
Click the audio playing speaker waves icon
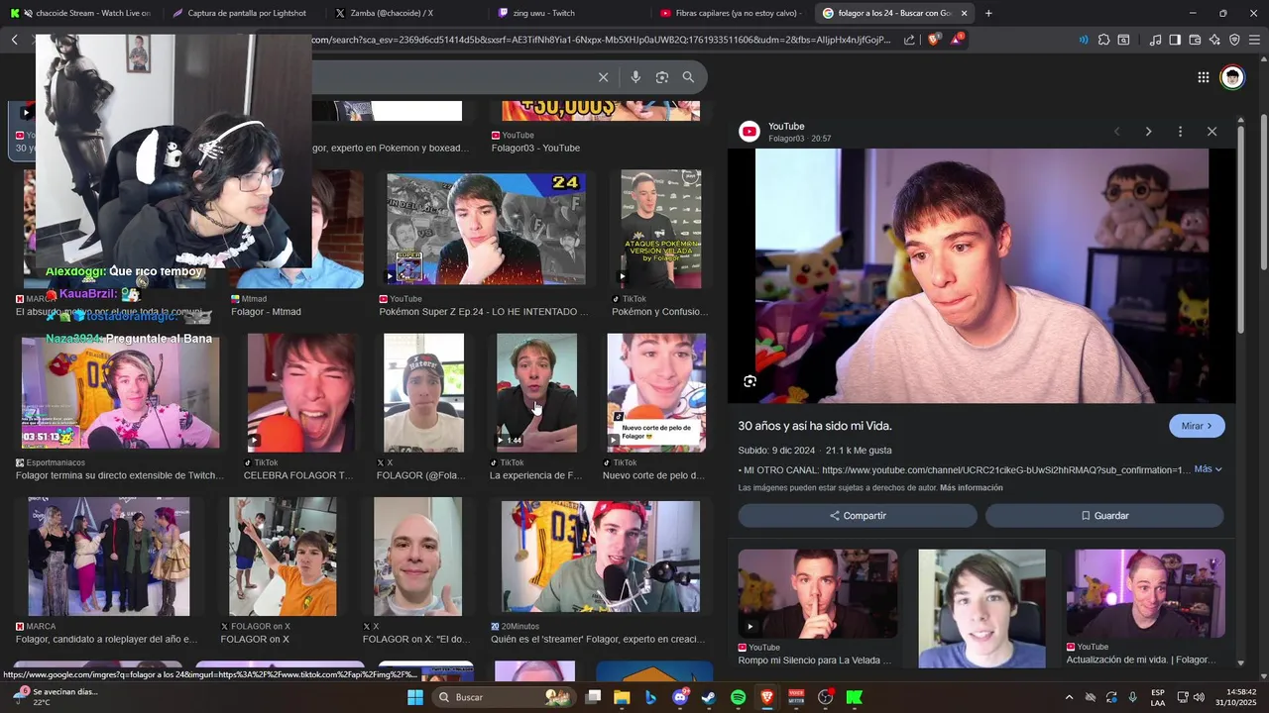1083,40
